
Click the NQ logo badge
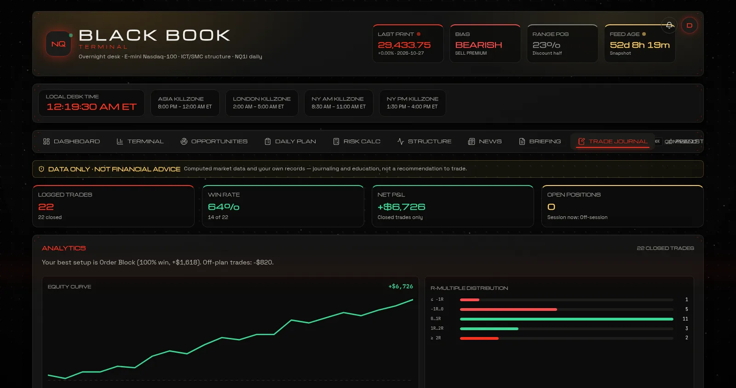(x=58, y=44)
